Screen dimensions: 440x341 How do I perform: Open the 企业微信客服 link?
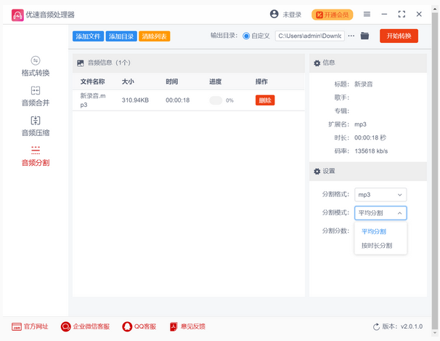click(x=91, y=326)
